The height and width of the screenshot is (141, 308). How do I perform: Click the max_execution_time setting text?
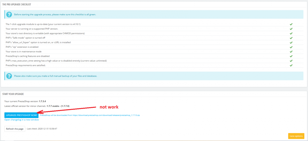click(56, 61)
